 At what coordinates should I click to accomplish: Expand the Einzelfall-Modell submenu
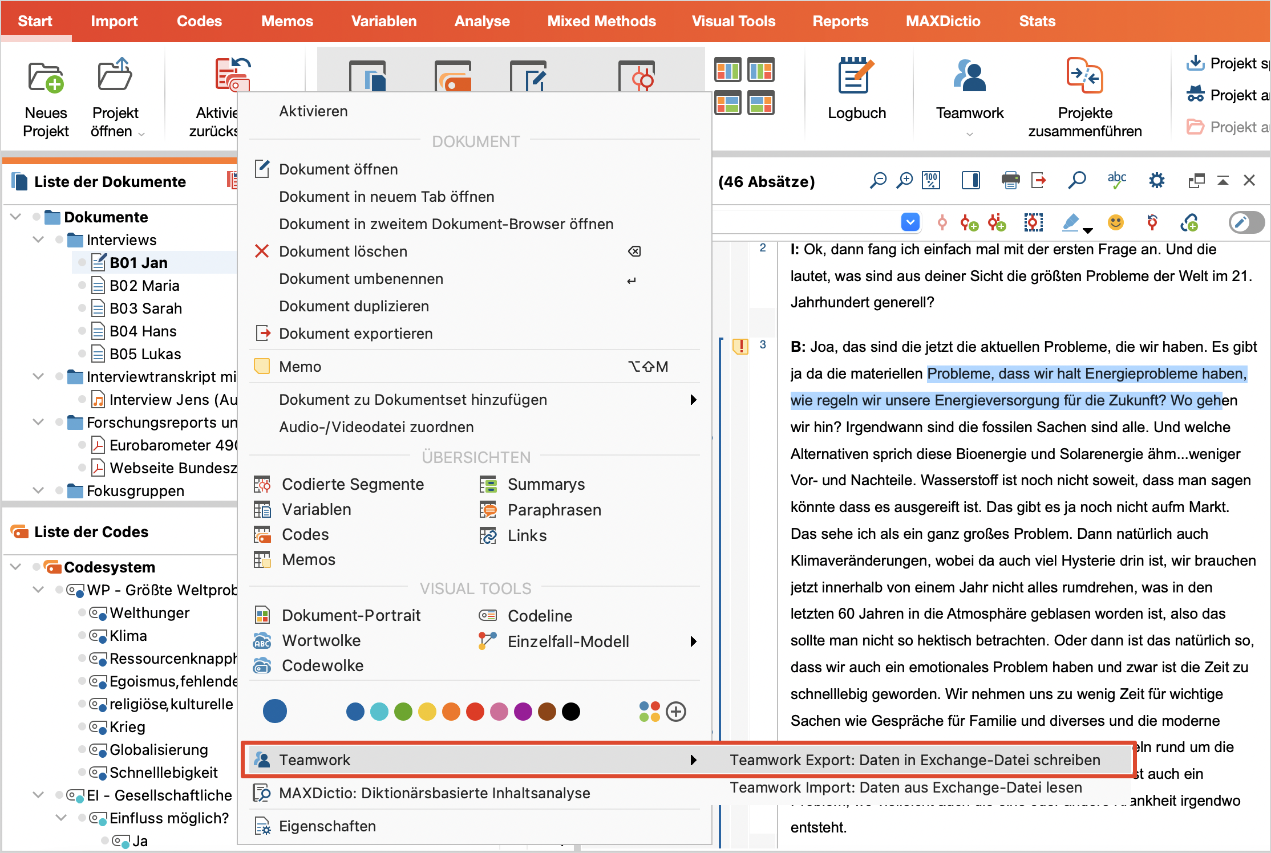coord(694,641)
